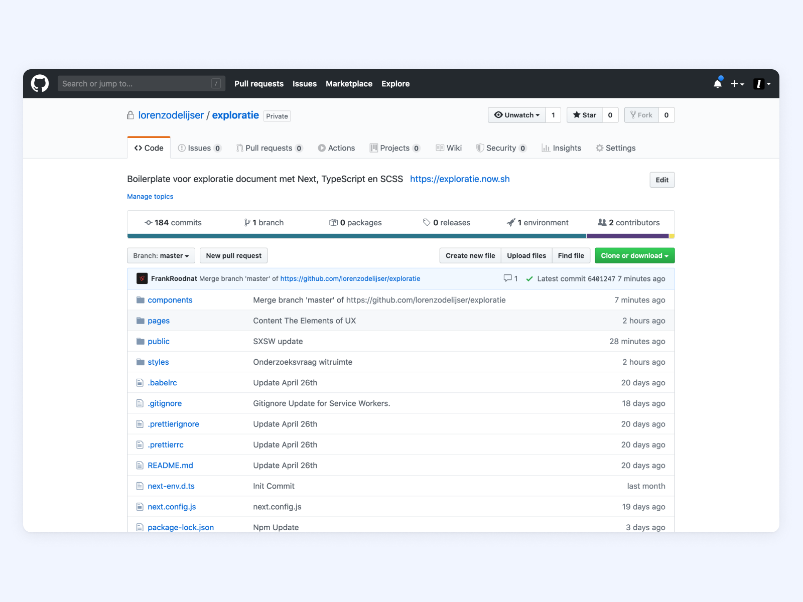The height and width of the screenshot is (602, 803).
Task: Click the environment rocket icon
Action: click(511, 222)
